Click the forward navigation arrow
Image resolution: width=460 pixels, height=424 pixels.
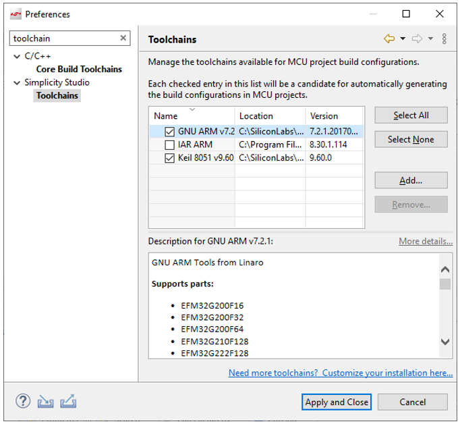coord(417,38)
